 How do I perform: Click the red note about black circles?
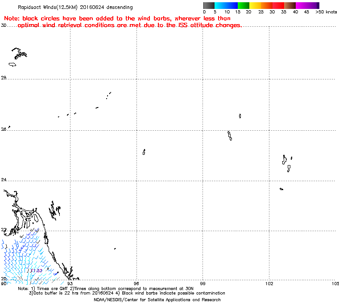pos(123,22)
